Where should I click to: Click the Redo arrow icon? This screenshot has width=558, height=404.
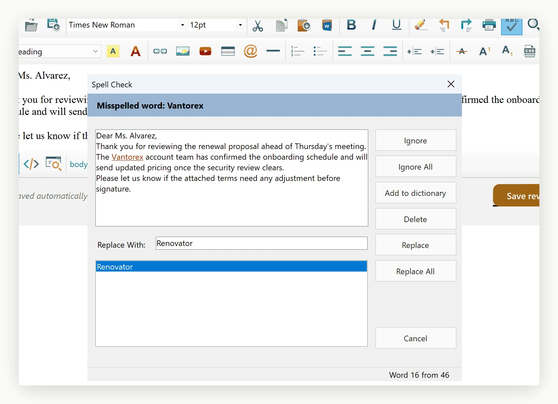(466, 25)
